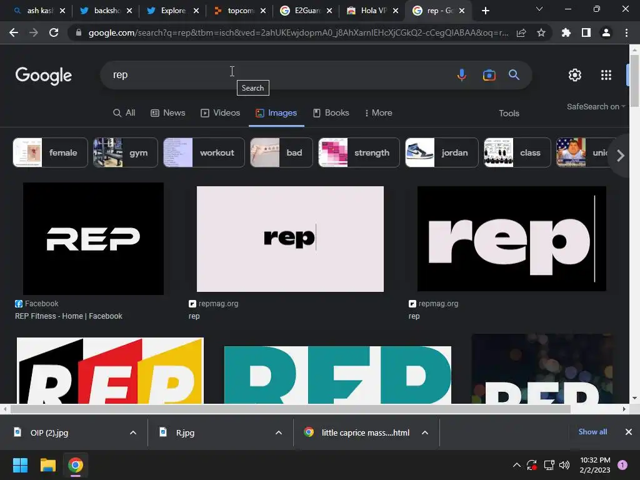The image size is (640, 480).
Task: Open Chrome extensions puzzle icon
Action: [566, 32]
